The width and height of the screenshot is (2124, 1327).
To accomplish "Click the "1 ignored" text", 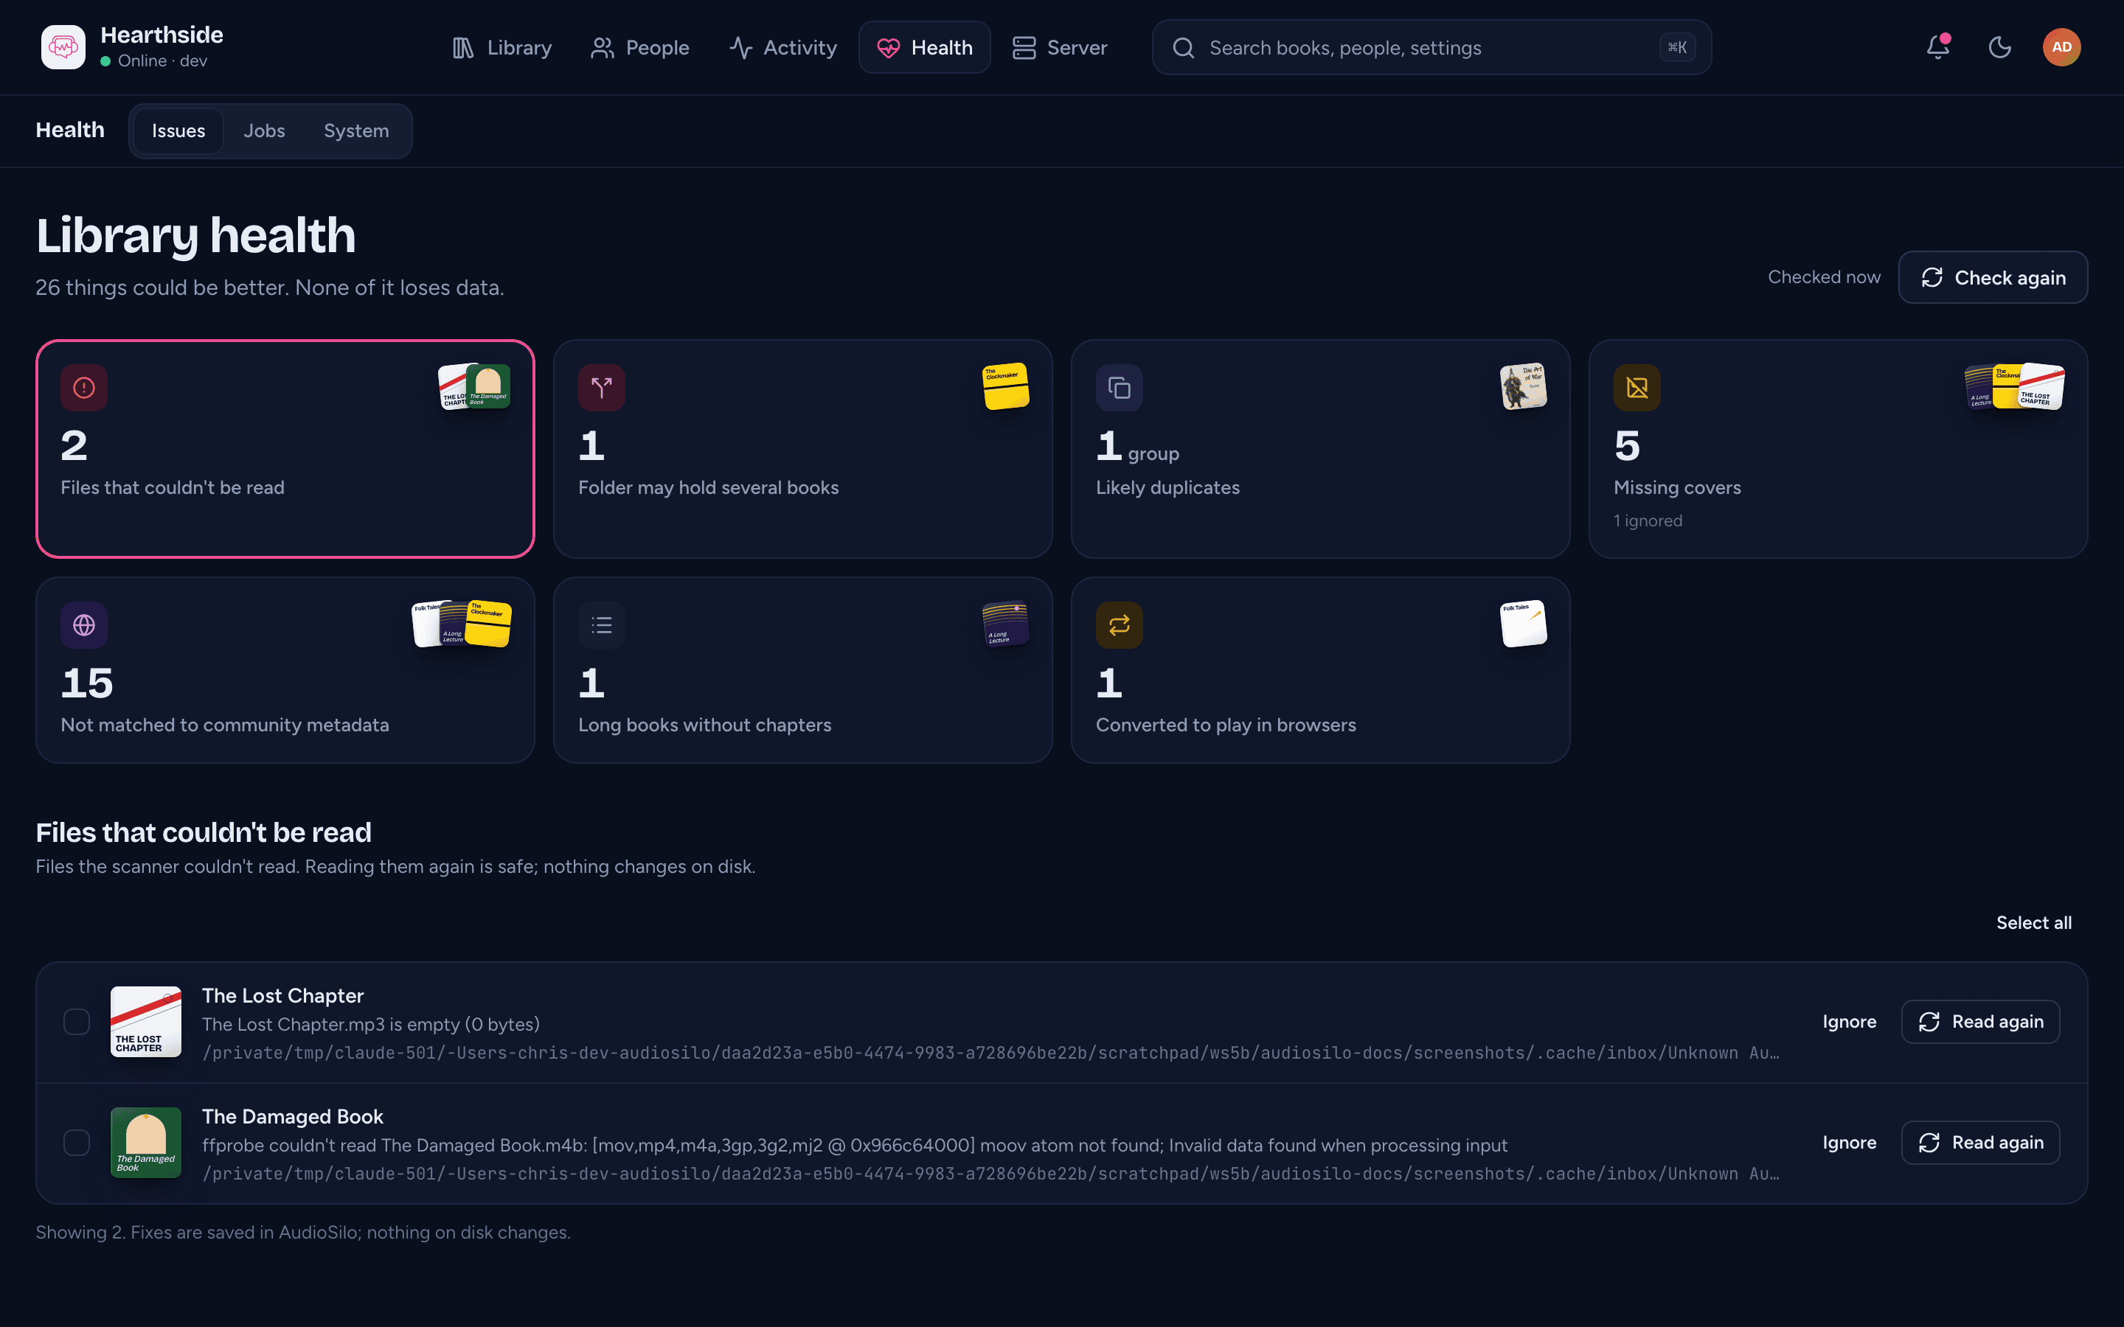I will pyautogui.click(x=1648, y=520).
